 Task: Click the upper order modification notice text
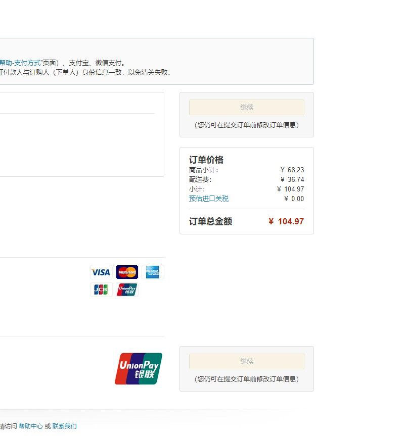pyautogui.click(x=246, y=125)
